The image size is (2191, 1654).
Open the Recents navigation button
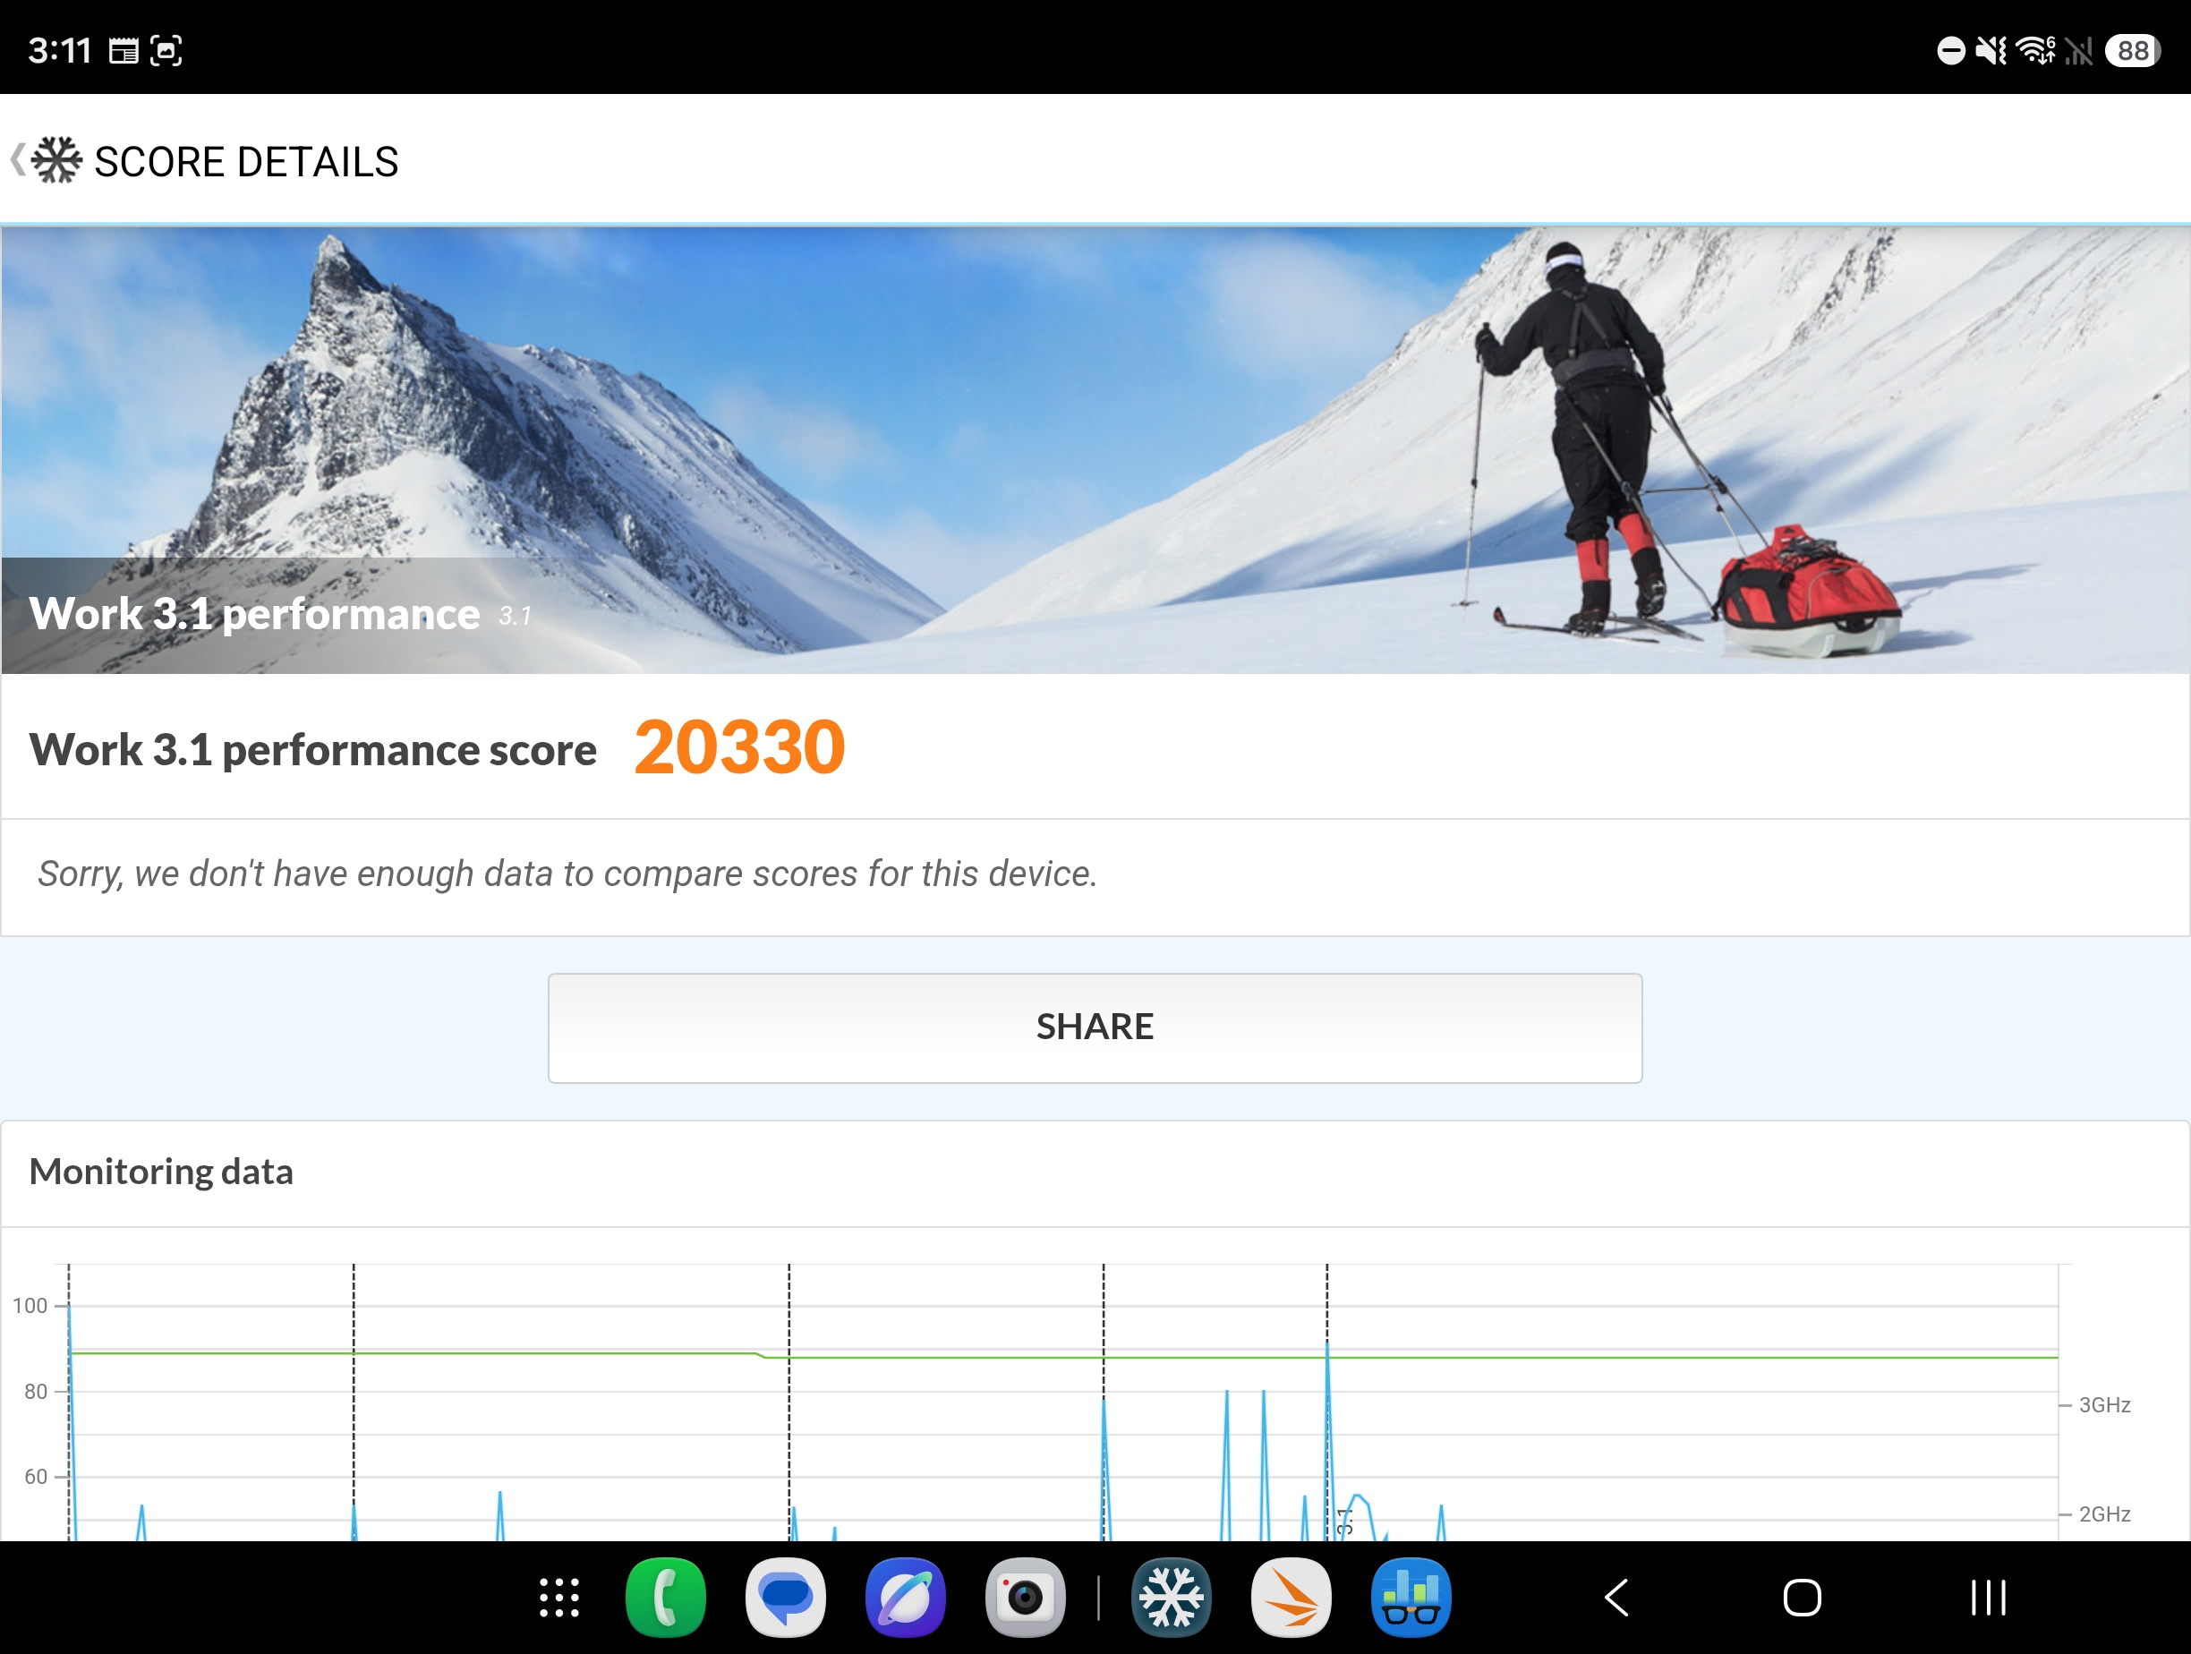tap(1988, 1598)
